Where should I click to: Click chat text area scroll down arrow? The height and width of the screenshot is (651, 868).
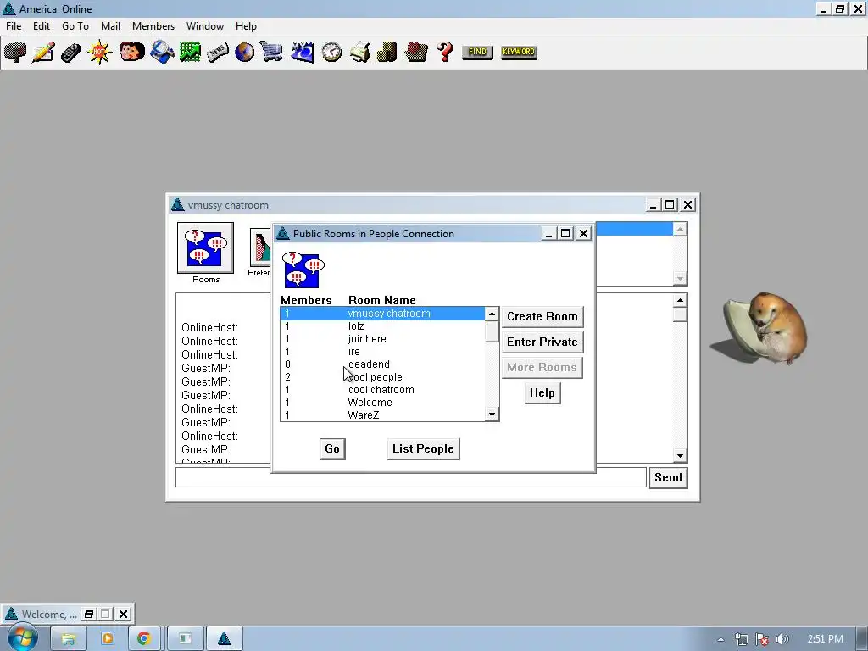tap(680, 455)
